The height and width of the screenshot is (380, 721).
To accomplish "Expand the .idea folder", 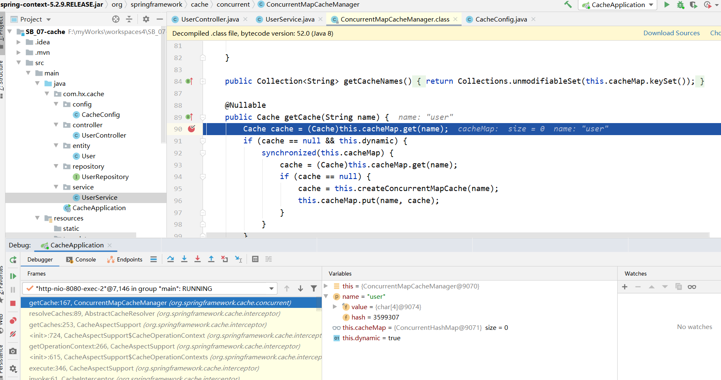I will tap(18, 42).
